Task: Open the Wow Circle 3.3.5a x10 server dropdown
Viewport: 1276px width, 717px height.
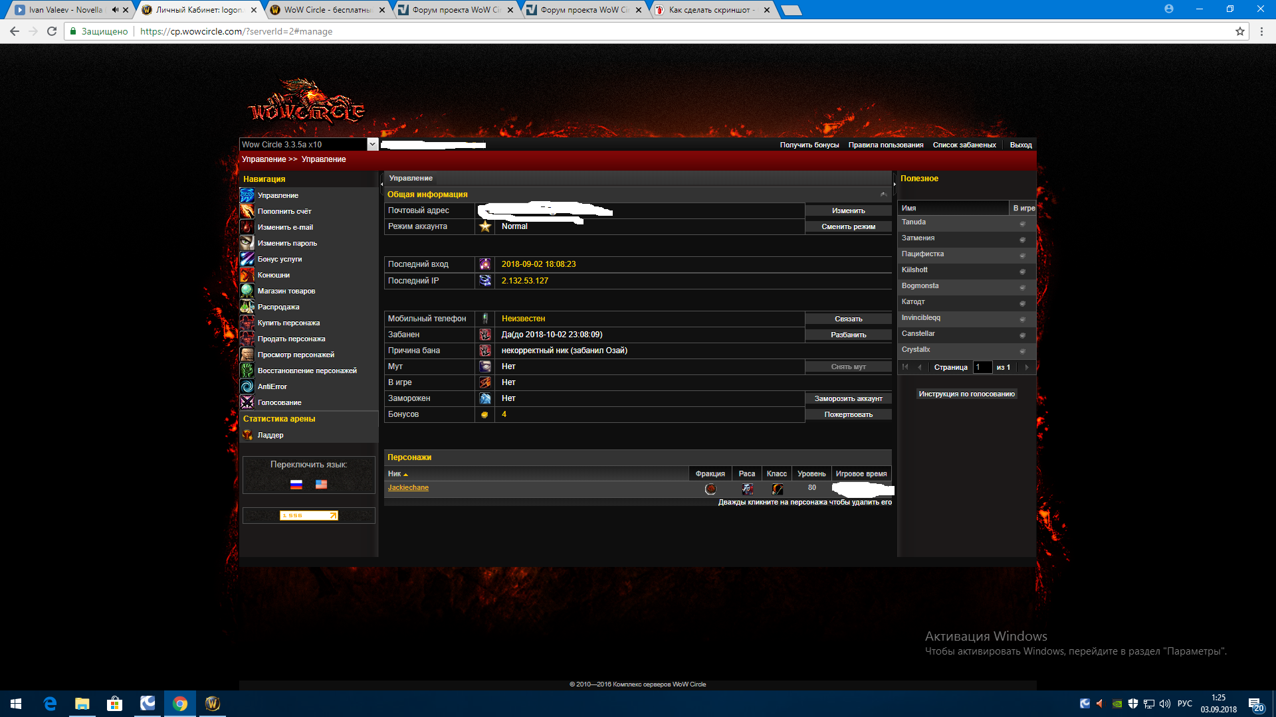Action: [372, 144]
